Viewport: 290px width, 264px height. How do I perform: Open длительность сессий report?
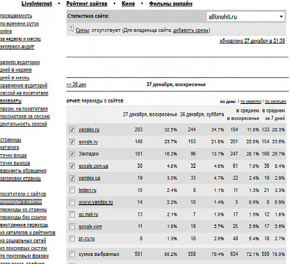point(23,124)
